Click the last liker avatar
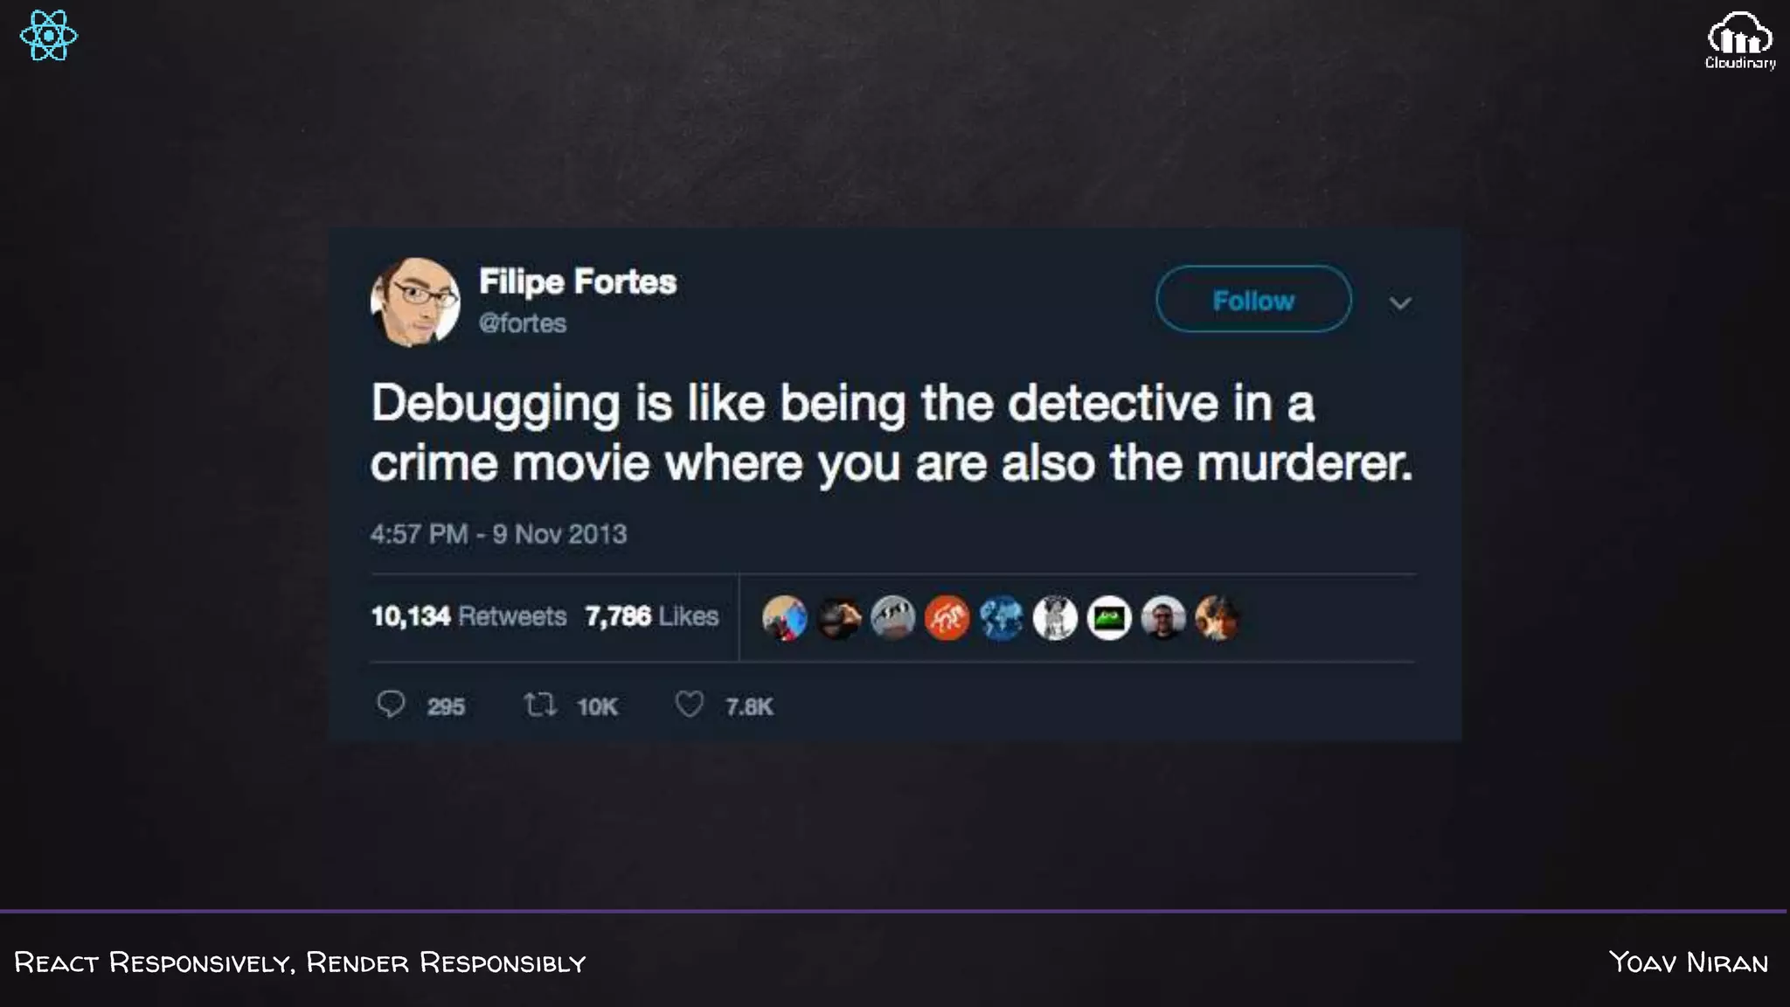The image size is (1790, 1007). 1218,618
